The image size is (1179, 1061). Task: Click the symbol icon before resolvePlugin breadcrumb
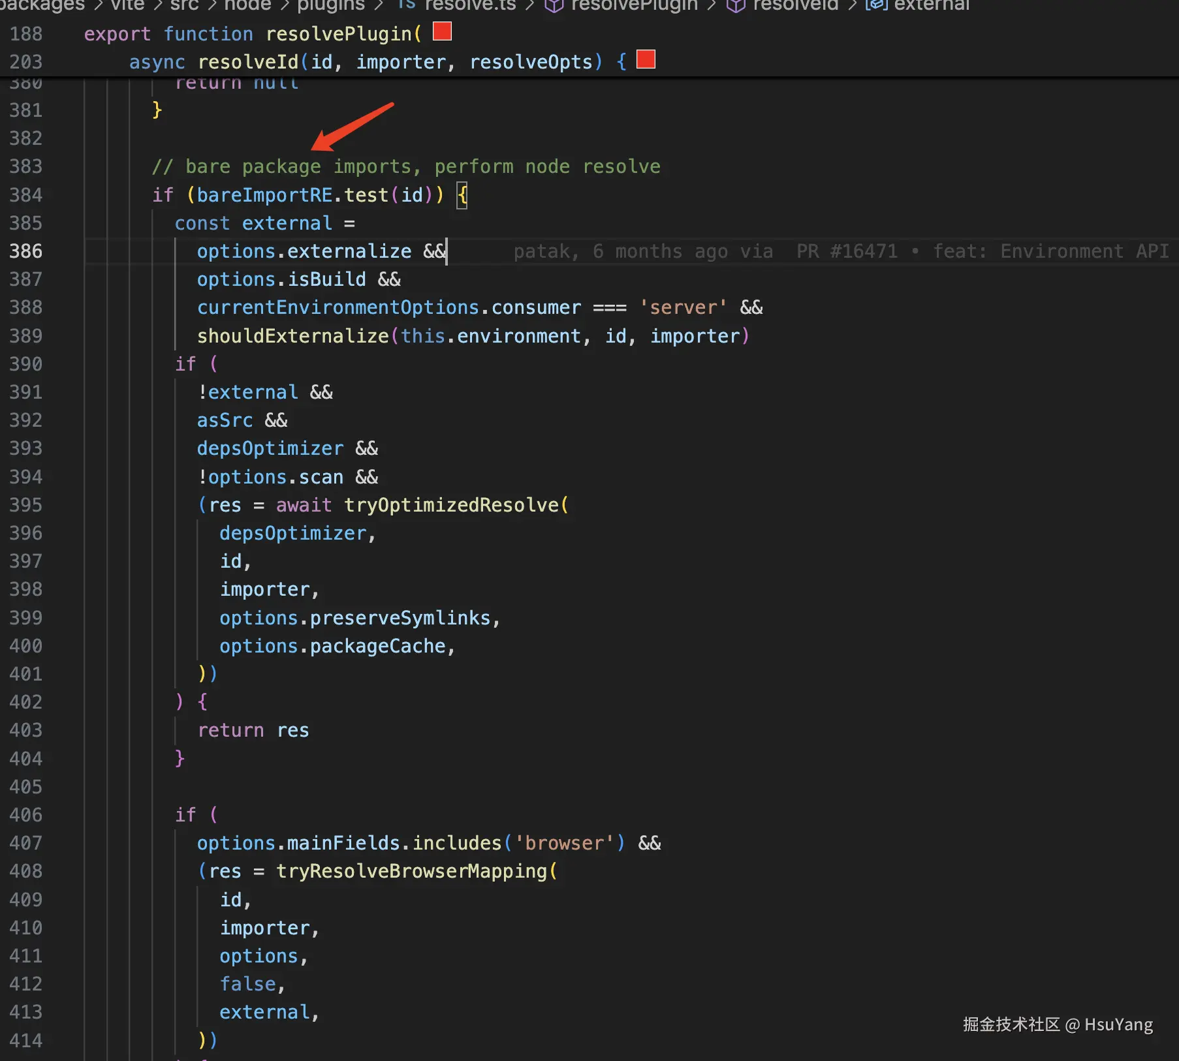point(554,5)
